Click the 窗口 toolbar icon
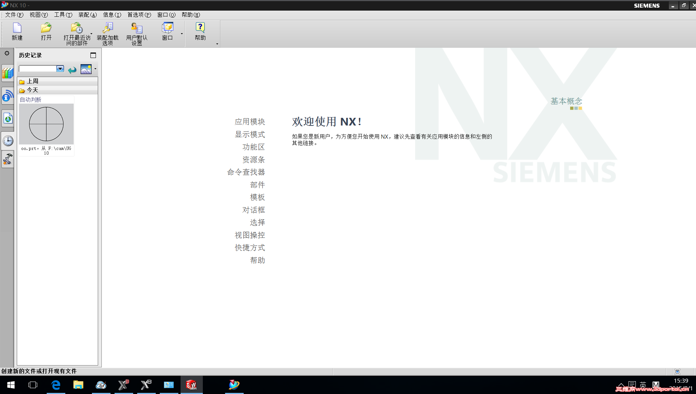The width and height of the screenshot is (696, 394). (x=167, y=28)
